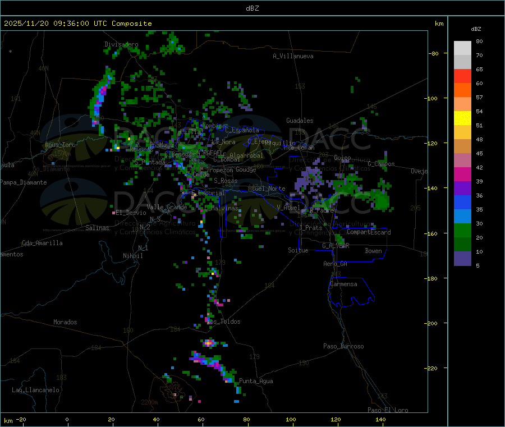The height and width of the screenshot is (427, 505).
Task: Click the Guadales place label
Action: [x=300, y=121]
